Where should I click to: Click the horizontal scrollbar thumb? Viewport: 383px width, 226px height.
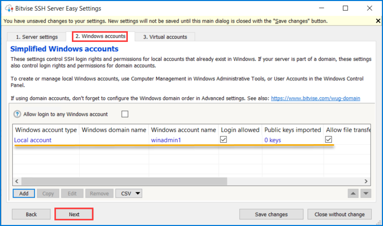click(x=124, y=181)
